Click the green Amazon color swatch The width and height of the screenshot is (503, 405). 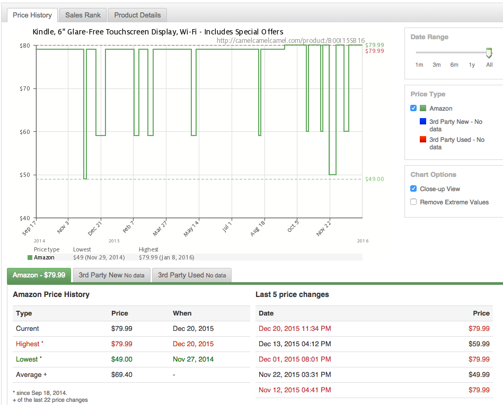tap(423, 108)
